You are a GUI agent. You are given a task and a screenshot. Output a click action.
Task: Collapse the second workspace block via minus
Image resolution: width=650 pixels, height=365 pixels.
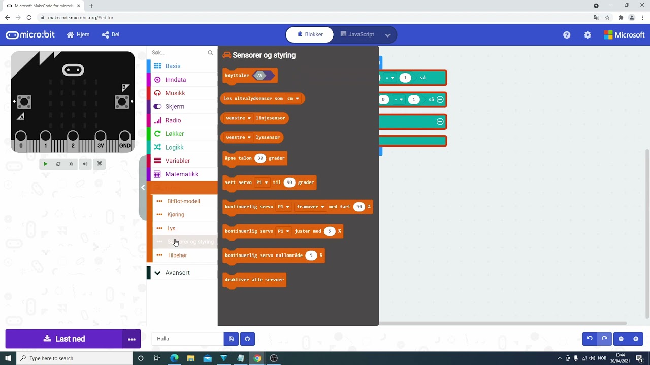pos(440,100)
